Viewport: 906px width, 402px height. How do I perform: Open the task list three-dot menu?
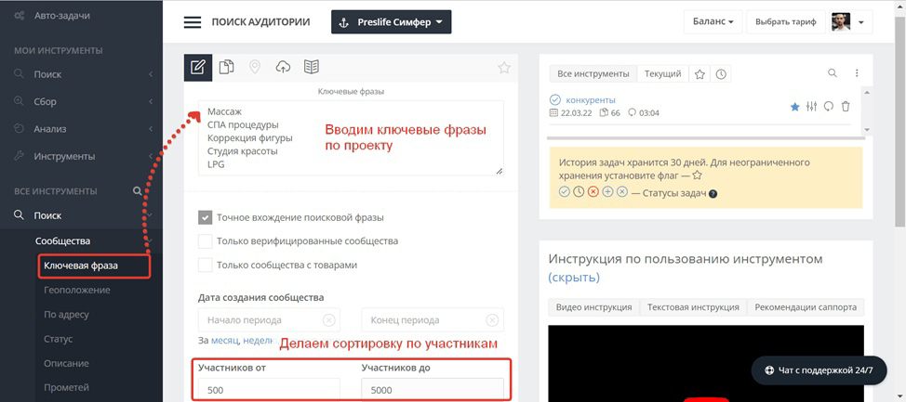tap(857, 73)
